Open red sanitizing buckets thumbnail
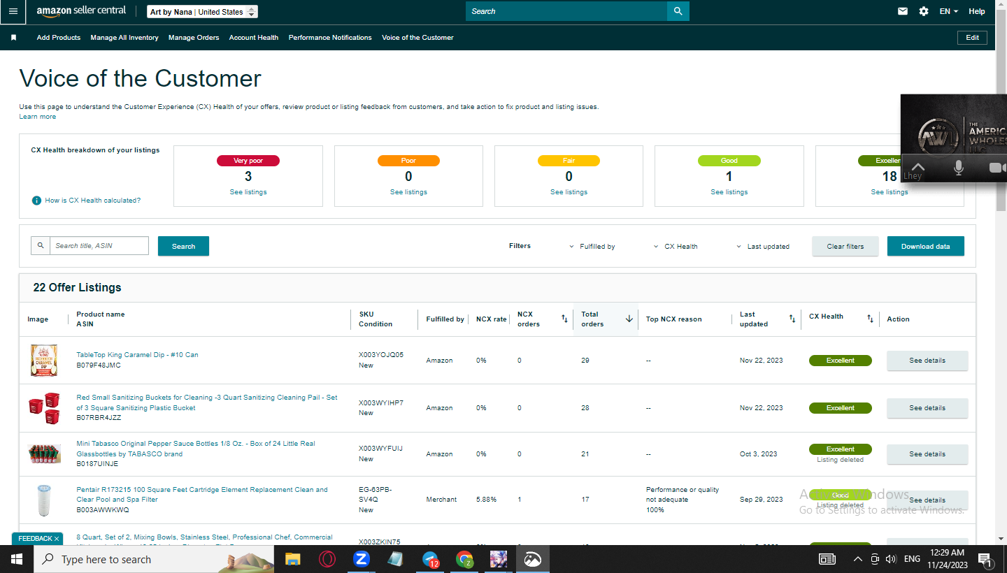The height and width of the screenshot is (573, 1007). click(x=43, y=408)
